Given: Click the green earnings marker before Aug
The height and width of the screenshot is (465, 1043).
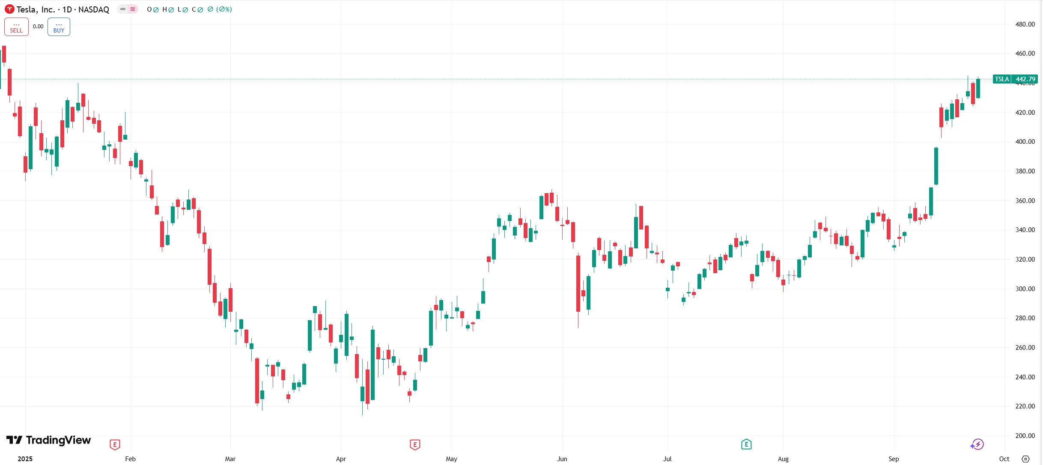Looking at the screenshot, I should pos(746,444).
